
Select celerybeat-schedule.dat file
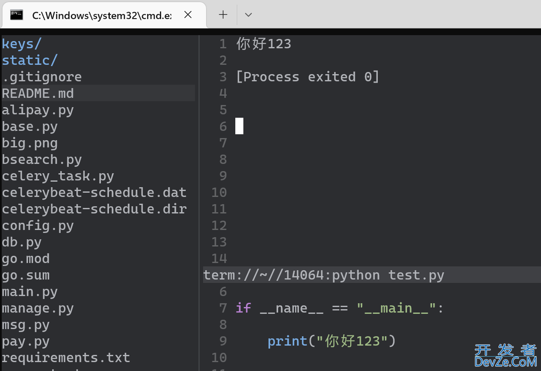click(x=94, y=192)
